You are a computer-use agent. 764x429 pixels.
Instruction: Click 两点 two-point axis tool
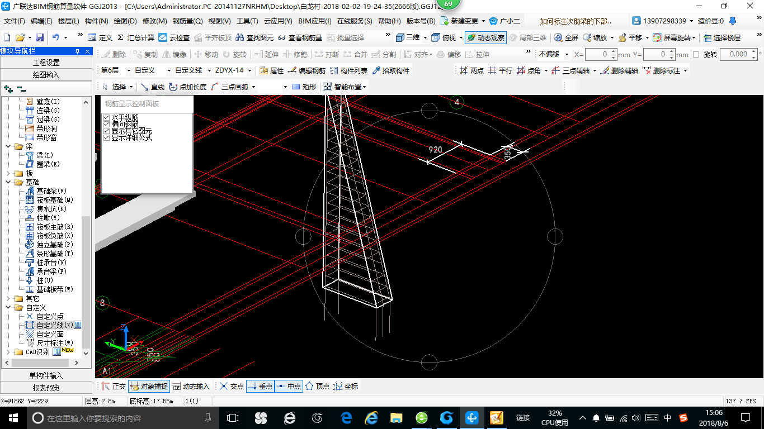click(x=471, y=71)
